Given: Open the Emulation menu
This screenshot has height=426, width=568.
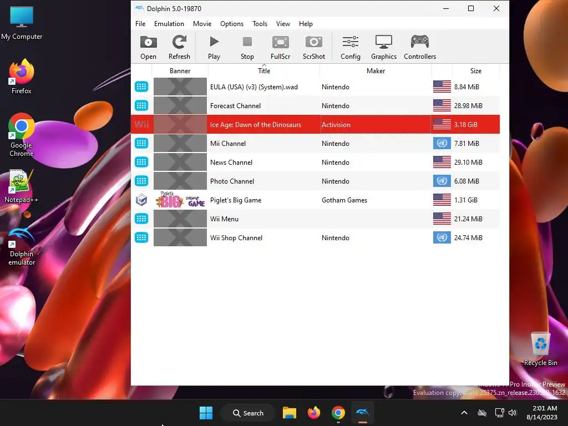Looking at the screenshot, I should coord(169,23).
